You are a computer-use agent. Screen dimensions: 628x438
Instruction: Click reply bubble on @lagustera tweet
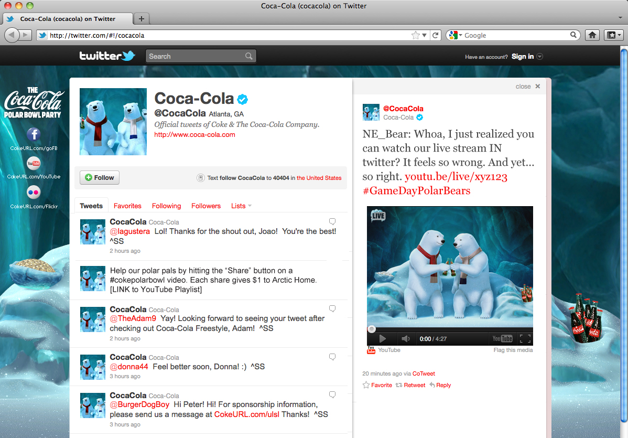332,221
